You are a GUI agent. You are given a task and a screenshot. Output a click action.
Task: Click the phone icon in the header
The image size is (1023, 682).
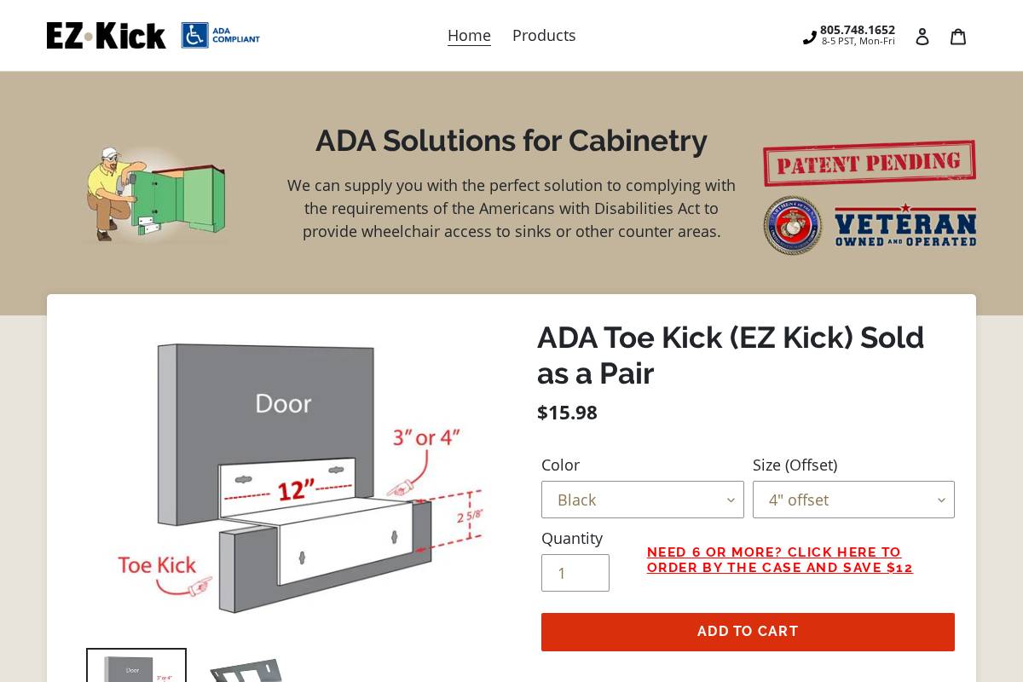tap(808, 37)
